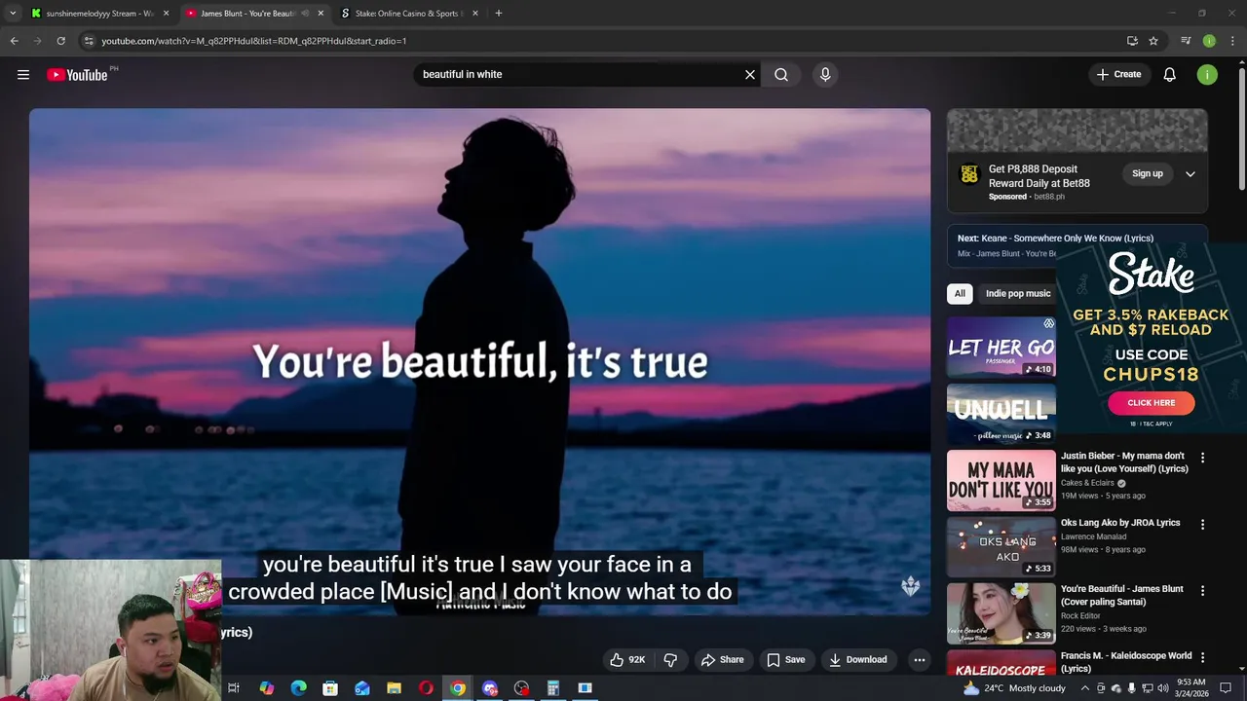Open the Let Her Go video thumbnail
The width and height of the screenshot is (1247, 701).
(x=1001, y=348)
